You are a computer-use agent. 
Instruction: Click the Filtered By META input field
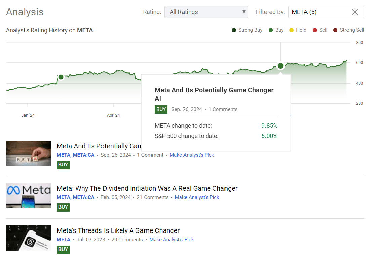point(319,12)
